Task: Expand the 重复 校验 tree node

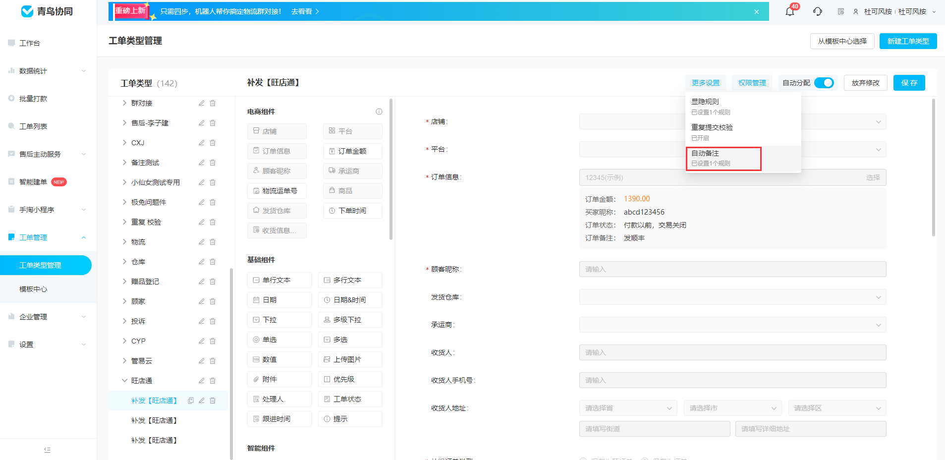Action: click(x=124, y=222)
